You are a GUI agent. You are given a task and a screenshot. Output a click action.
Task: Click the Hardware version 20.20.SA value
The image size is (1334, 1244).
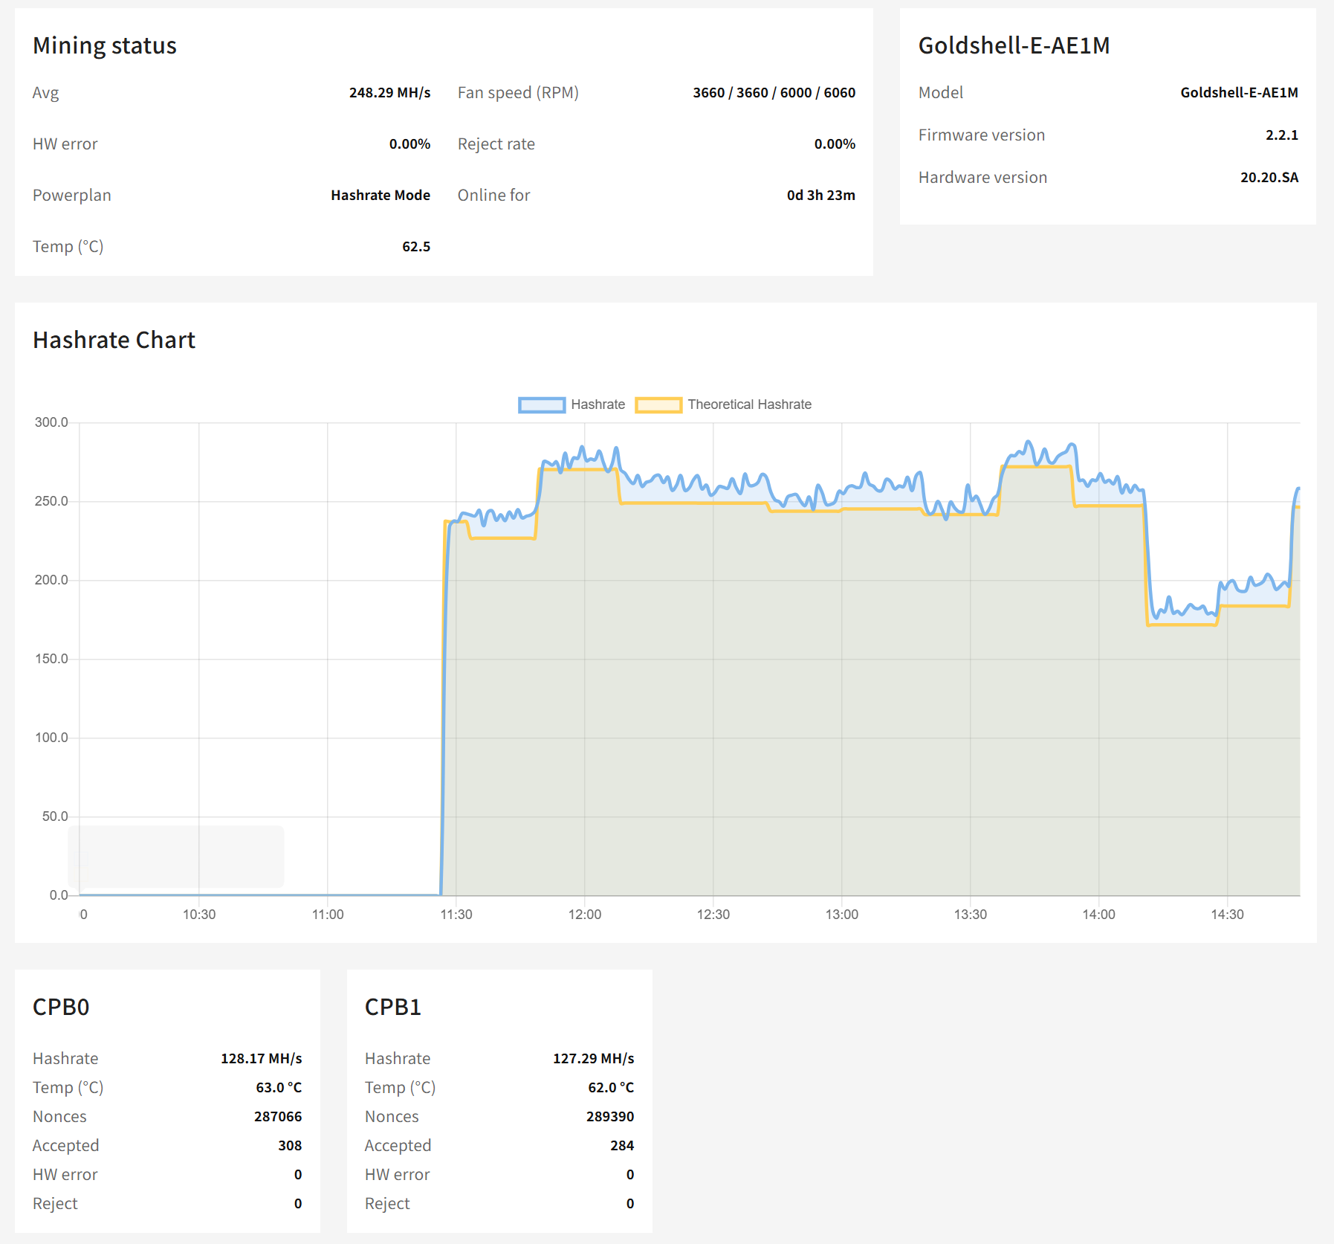[1269, 178]
